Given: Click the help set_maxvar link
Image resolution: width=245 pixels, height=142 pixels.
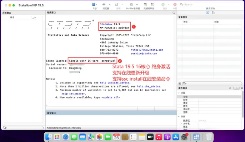Looking at the screenshot, I should (73, 93).
